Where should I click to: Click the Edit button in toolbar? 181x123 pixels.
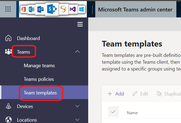(140, 94)
